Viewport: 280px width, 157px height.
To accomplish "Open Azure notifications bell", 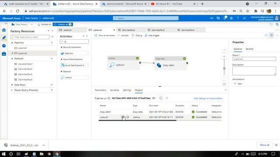I will tap(225, 18).
